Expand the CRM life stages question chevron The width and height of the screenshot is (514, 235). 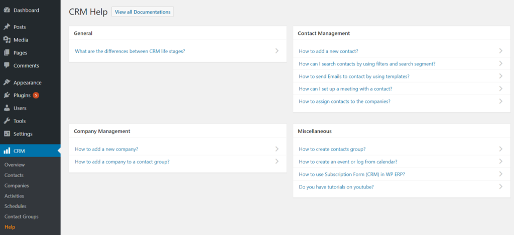(x=277, y=51)
